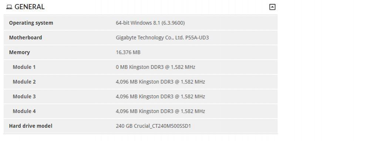This screenshot has width=370, height=141.
Task: Click the Memory row label
Action: coord(19,52)
